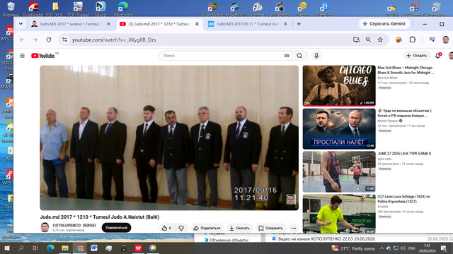Click the youtube.com URL in the address bar
The image size is (453, 254).
tap(114, 40)
